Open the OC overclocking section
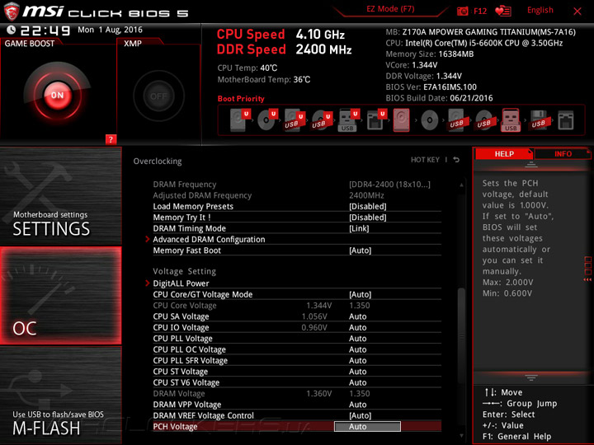This screenshot has width=594, height=445. pos(60,296)
